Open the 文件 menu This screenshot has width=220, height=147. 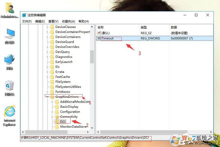(26, 21)
